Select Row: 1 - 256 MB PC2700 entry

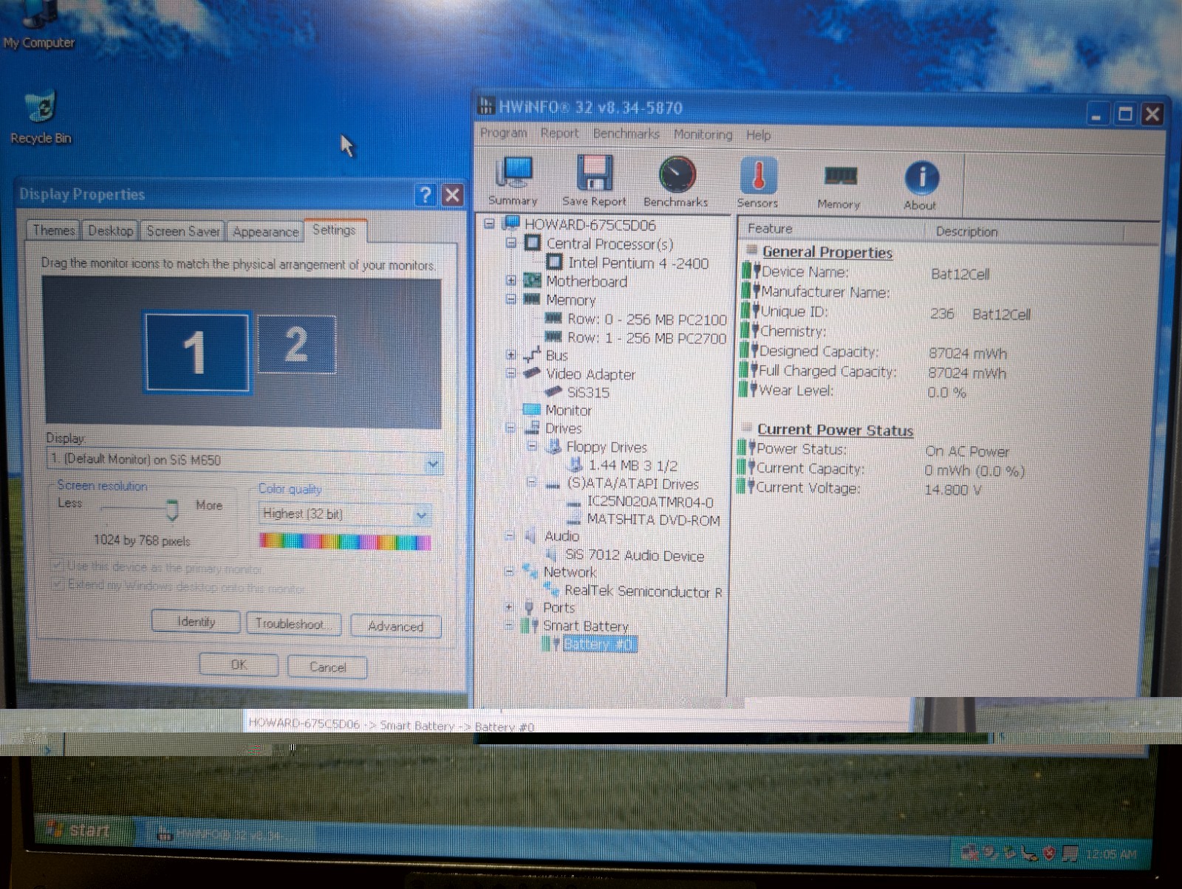point(646,337)
